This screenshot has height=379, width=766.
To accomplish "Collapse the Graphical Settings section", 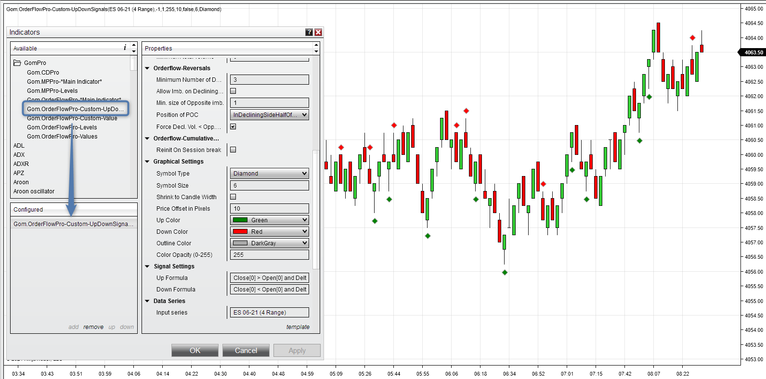I will click(x=147, y=162).
